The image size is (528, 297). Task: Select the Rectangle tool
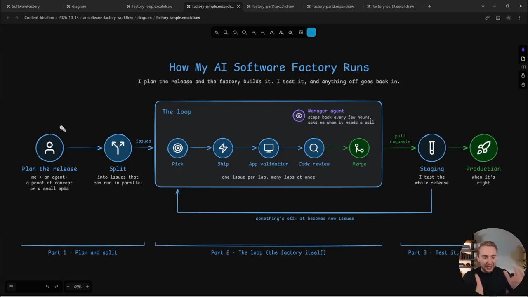(225, 32)
